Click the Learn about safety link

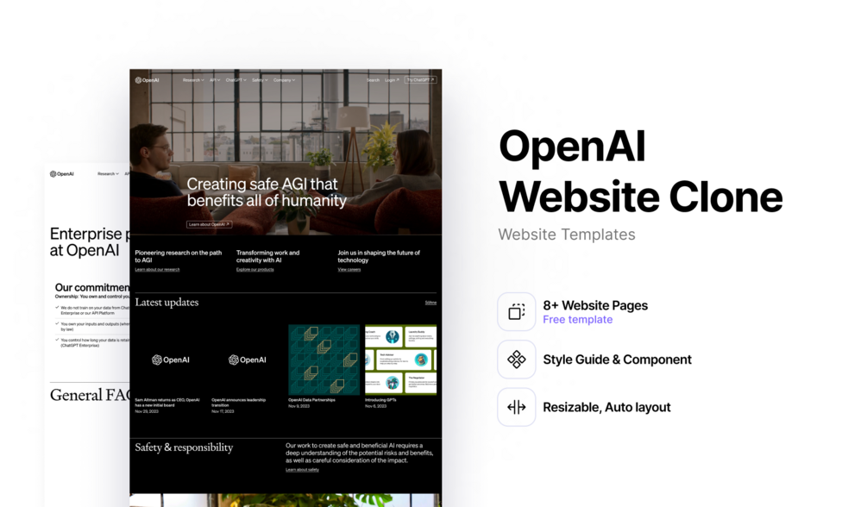(303, 470)
